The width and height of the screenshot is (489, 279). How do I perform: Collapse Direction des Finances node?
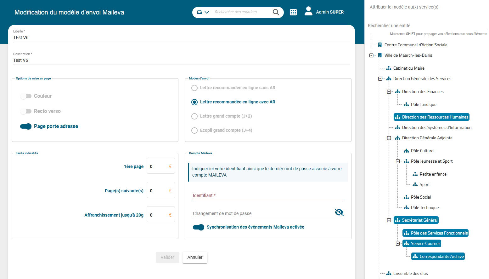pos(389,92)
